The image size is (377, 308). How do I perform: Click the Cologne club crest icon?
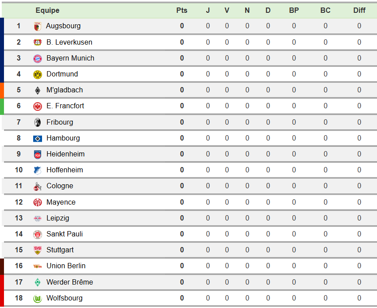click(x=38, y=186)
